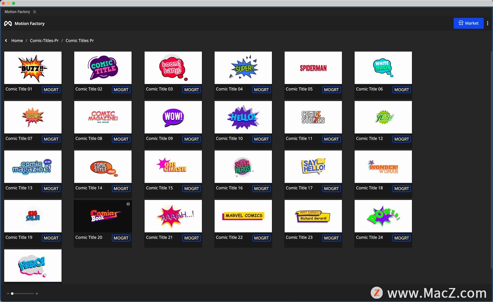Select the comic magazine! $3.99 thumbnail
Image resolution: width=493 pixels, height=302 pixels.
[x=33, y=167]
